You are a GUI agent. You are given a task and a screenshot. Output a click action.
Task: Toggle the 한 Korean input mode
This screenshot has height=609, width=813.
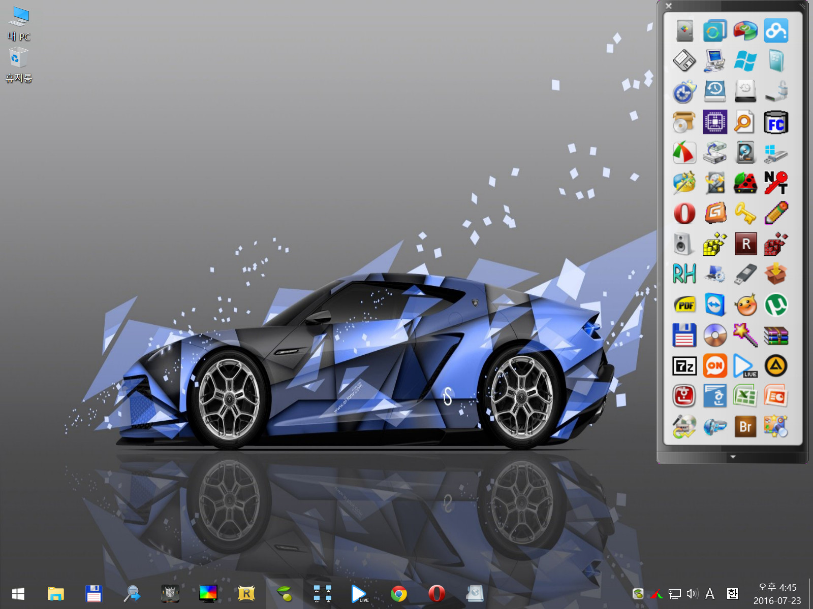click(732, 593)
